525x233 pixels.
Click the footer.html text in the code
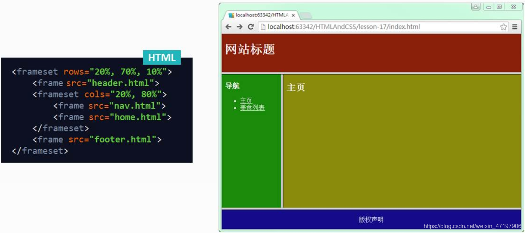click(x=123, y=139)
